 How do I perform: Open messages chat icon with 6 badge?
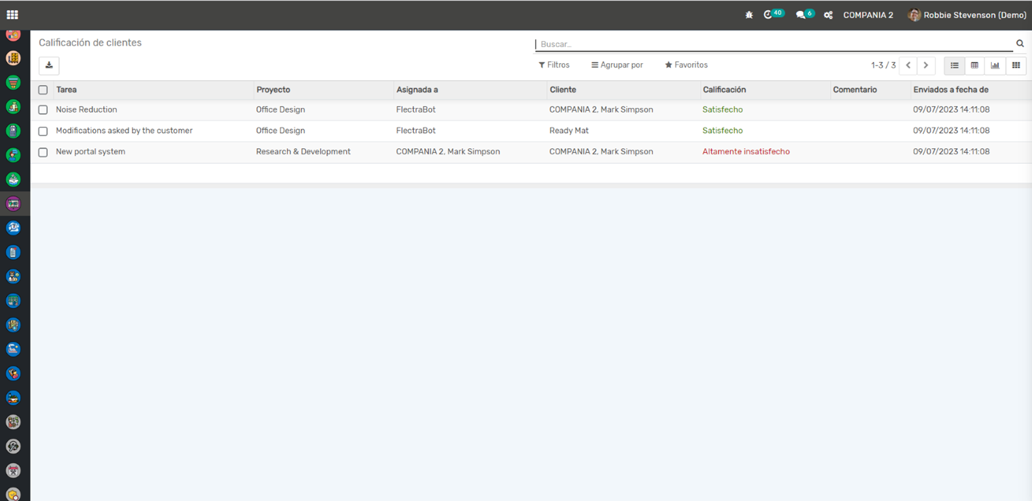pos(801,15)
